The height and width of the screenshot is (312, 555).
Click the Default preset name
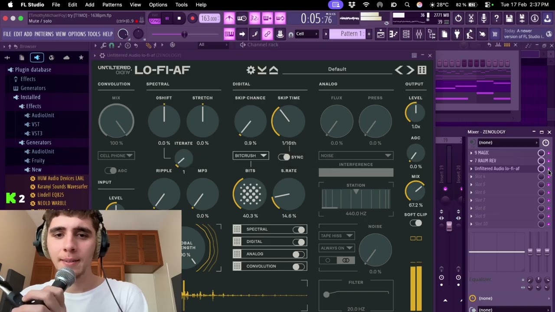[x=337, y=69]
